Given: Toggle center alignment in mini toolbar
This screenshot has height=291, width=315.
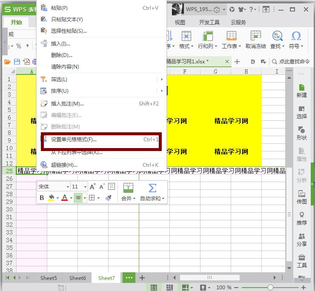Looking at the screenshot, I should (x=78, y=198).
